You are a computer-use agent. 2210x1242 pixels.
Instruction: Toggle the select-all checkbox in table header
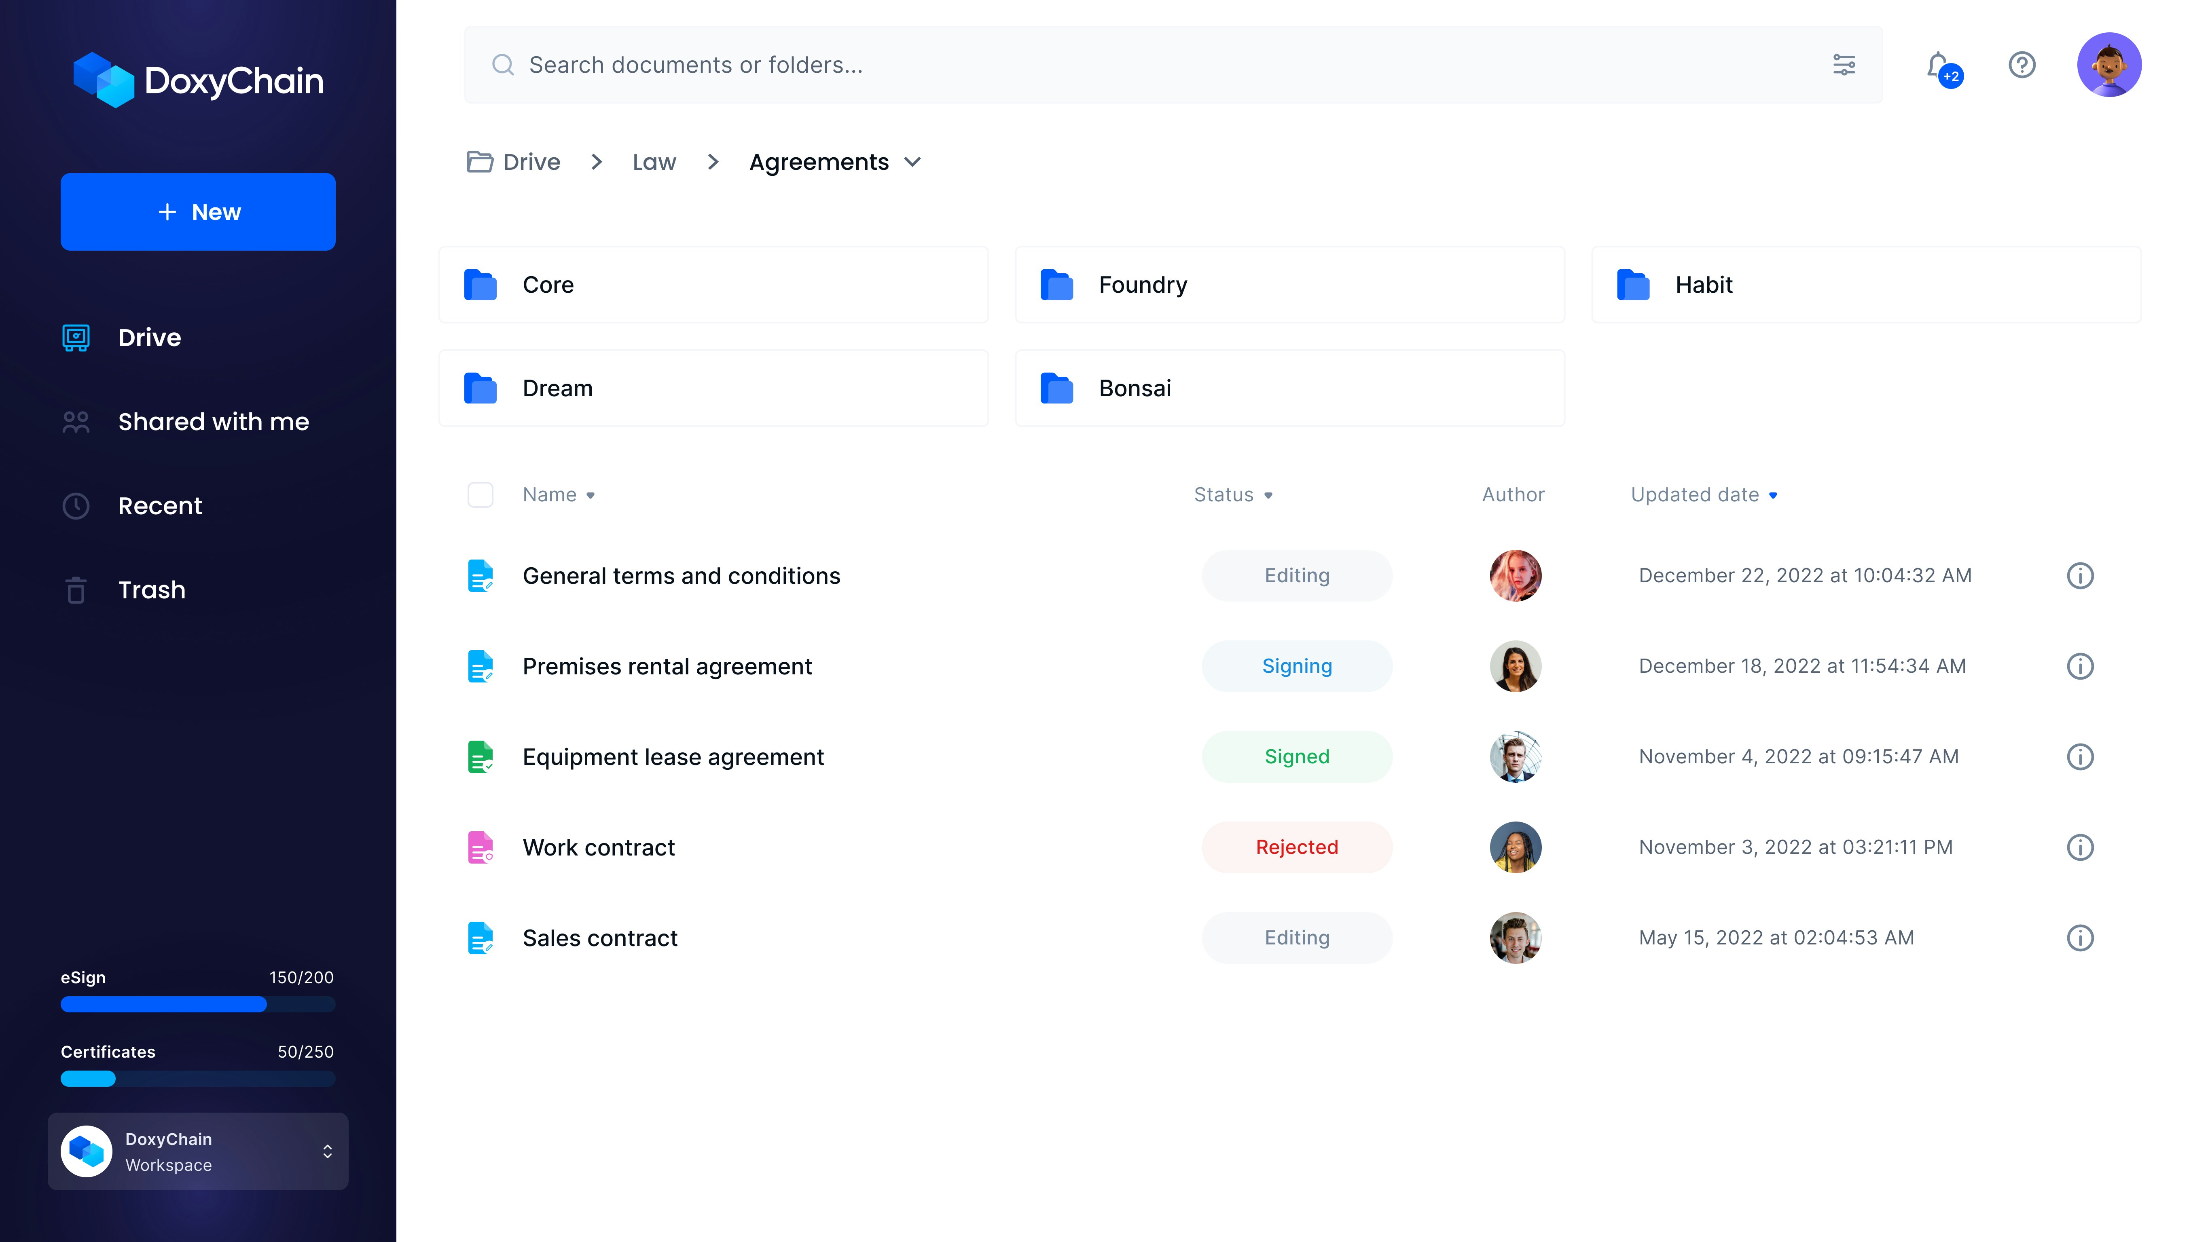coord(481,495)
